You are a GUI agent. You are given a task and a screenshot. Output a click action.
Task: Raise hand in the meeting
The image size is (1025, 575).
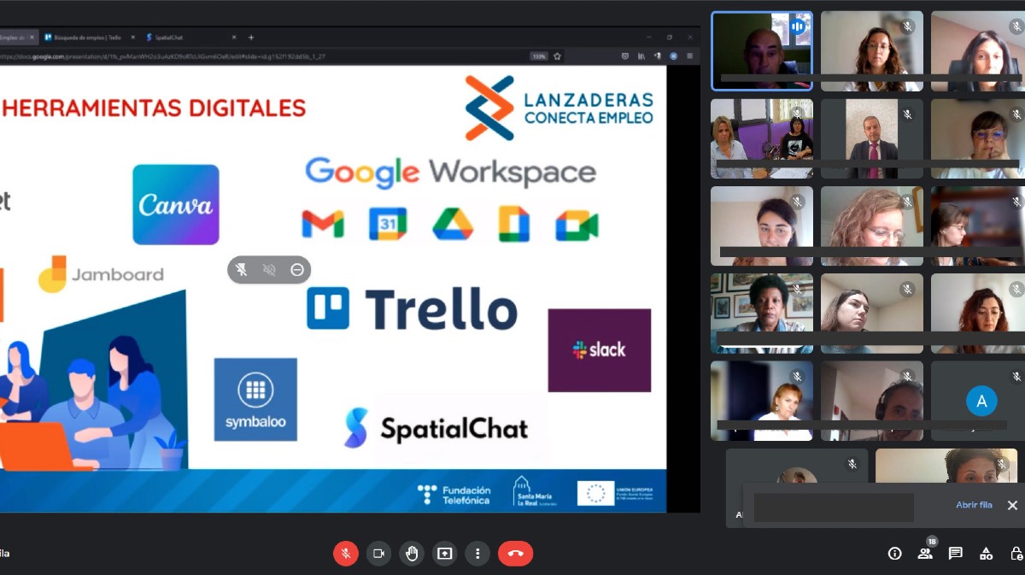pos(412,554)
